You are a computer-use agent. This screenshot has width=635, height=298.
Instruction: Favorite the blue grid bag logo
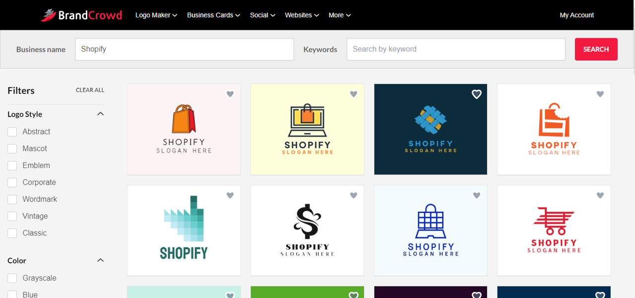(x=477, y=195)
